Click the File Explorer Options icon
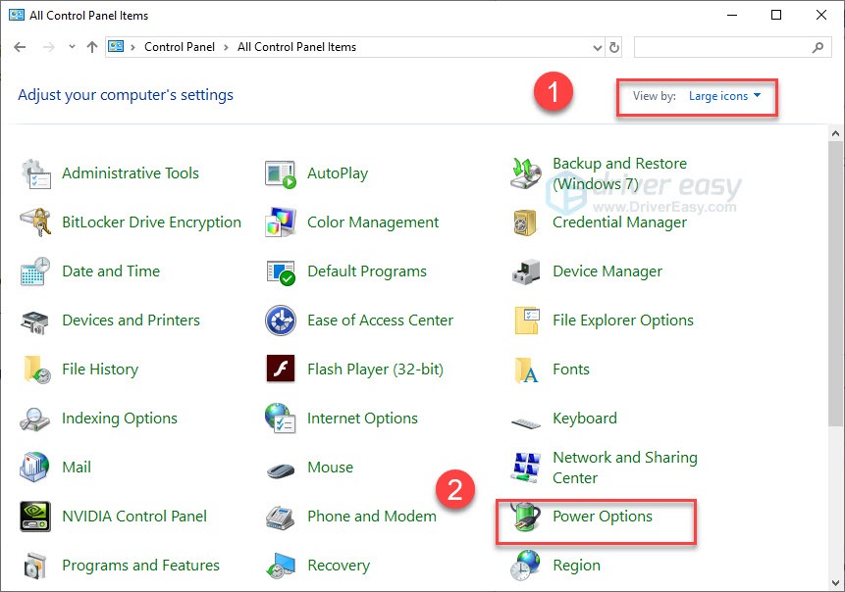The image size is (845, 592). click(x=526, y=321)
